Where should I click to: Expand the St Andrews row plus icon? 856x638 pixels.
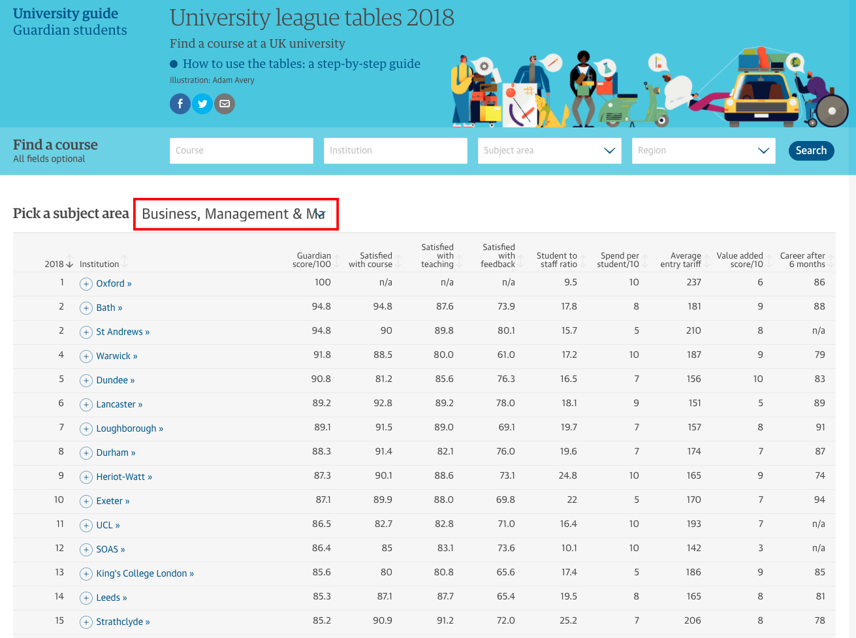pyautogui.click(x=86, y=332)
